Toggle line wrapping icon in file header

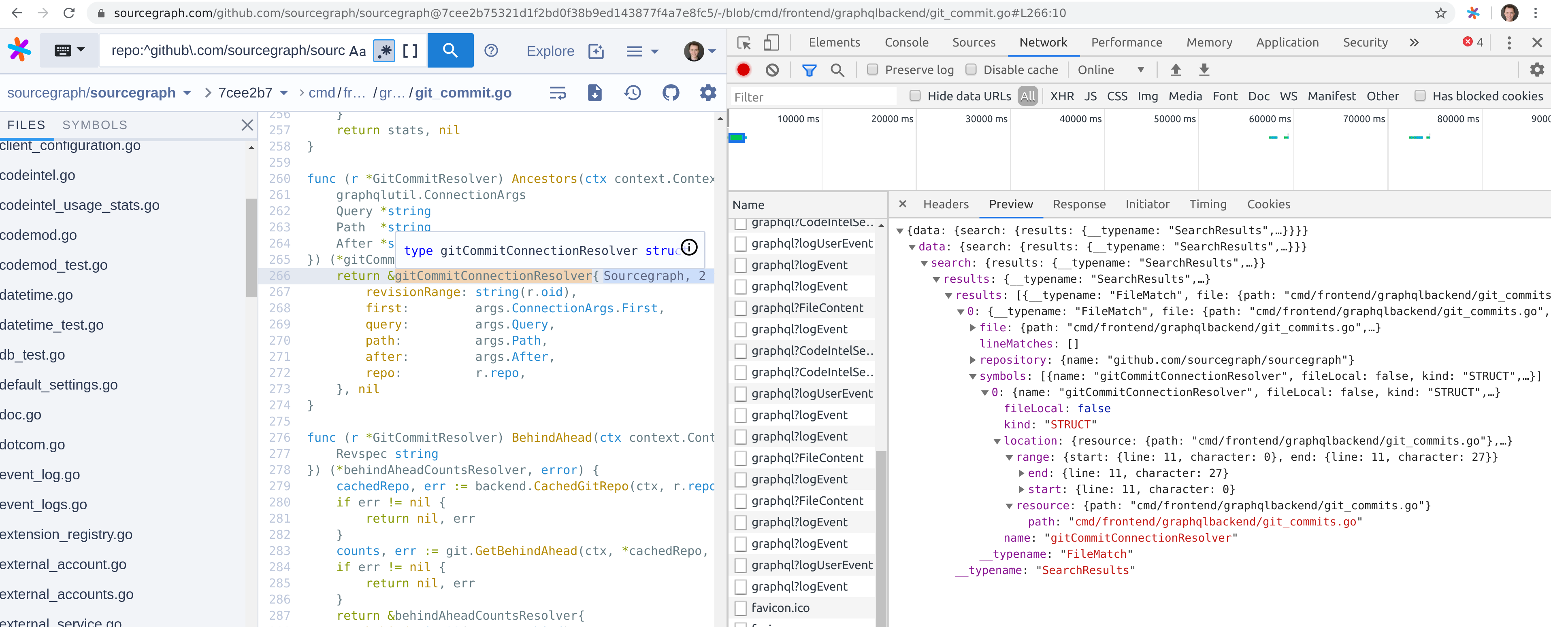[558, 93]
